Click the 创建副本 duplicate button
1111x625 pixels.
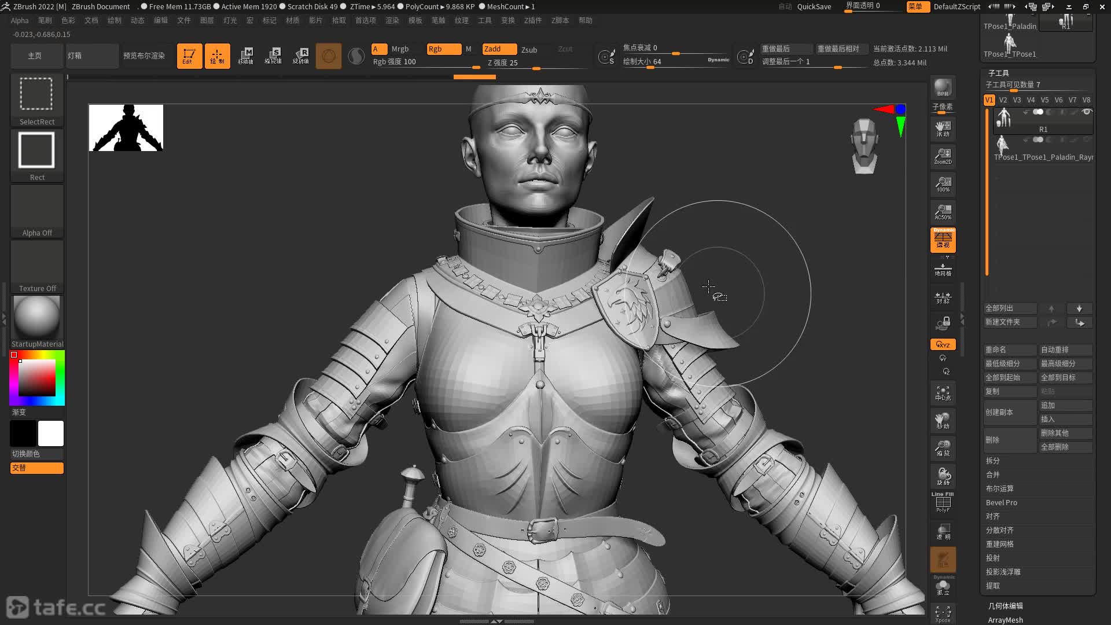(x=1010, y=412)
